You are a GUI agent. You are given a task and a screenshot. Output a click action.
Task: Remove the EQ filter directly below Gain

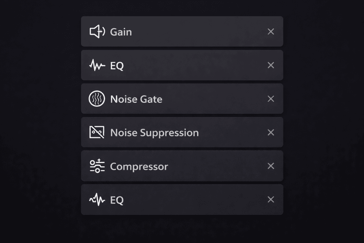(x=271, y=65)
